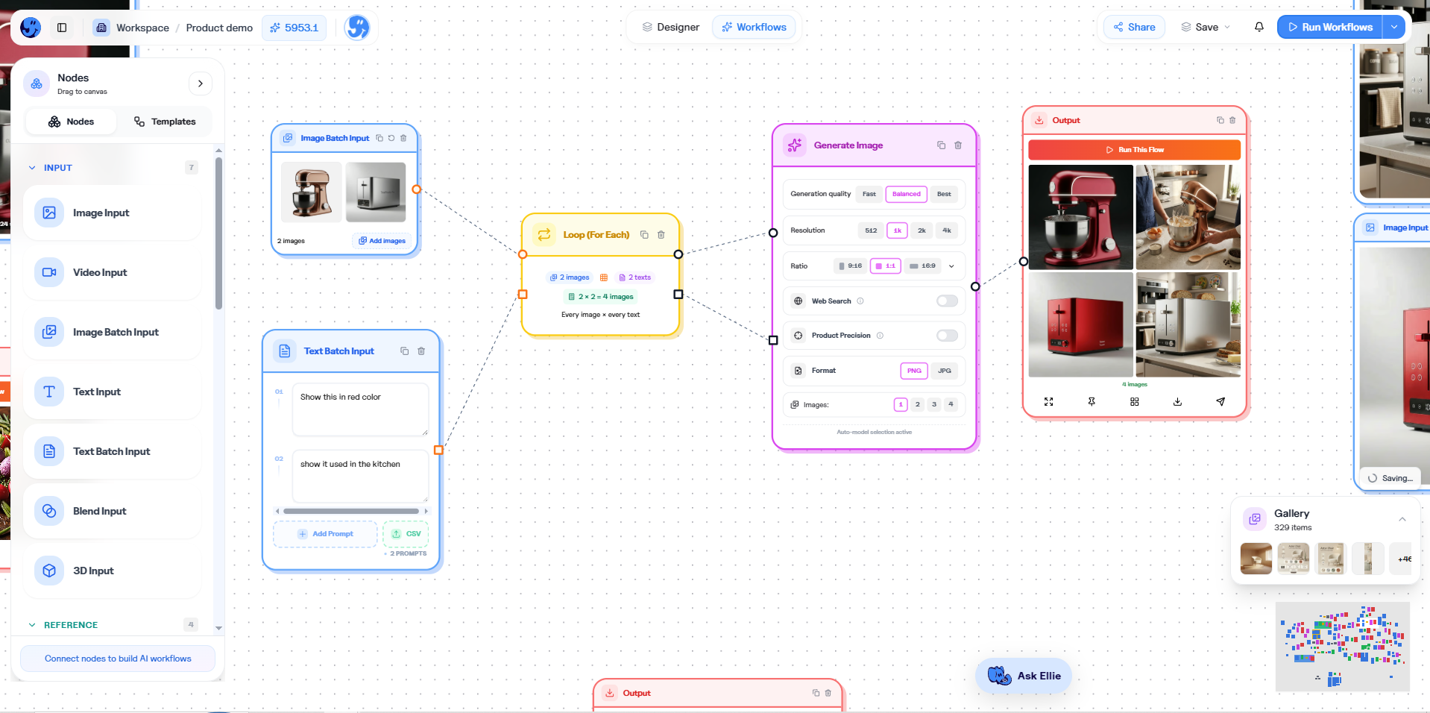The width and height of the screenshot is (1430, 713).
Task: Expand more Ratio options chevron
Action: 951,266
